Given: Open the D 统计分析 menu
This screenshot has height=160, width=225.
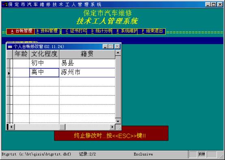Looking at the screenshot, I should (100, 31).
